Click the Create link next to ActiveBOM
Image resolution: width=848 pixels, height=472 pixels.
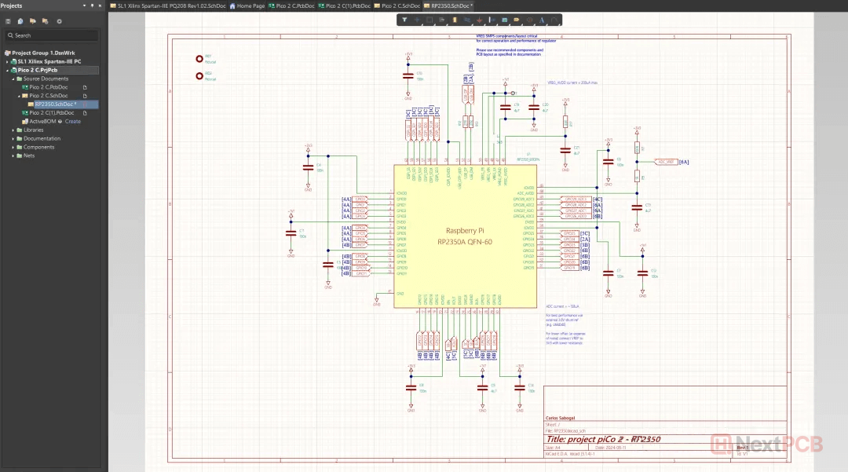pos(73,122)
